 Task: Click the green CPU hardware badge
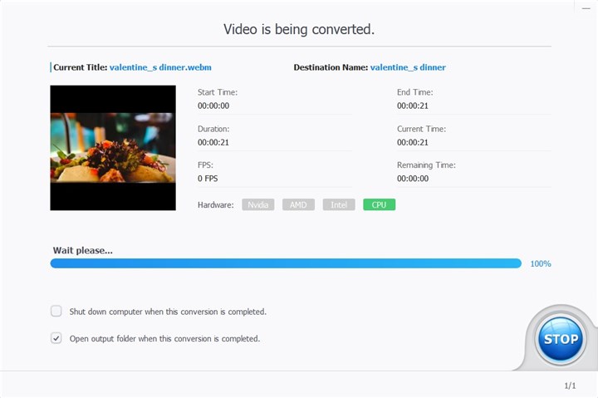(379, 204)
